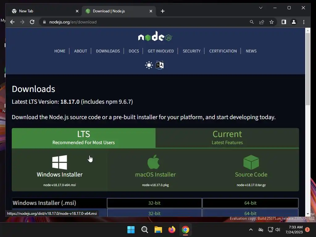The width and height of the screenshot is (316, 237).
Task: Click the Windows logo installer icon
Action: coord(60,162)
